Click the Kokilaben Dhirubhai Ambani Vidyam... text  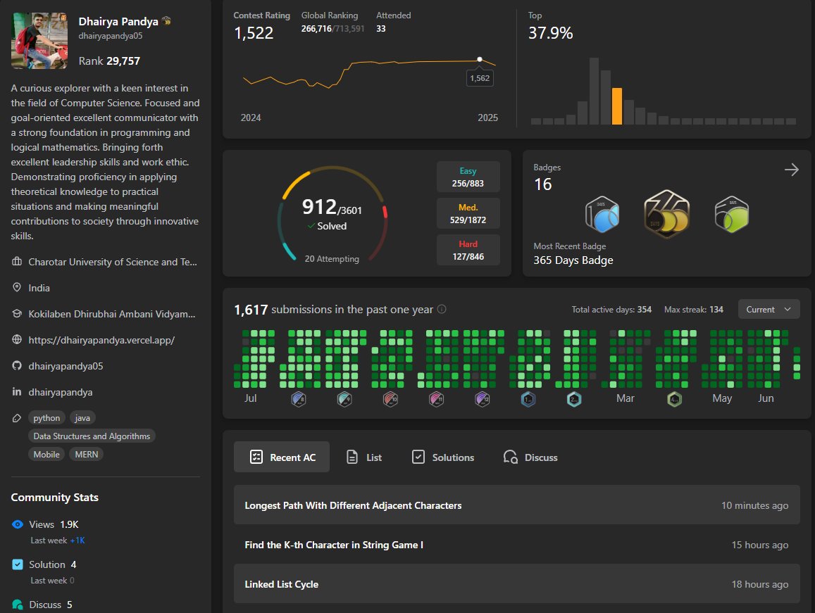[x=112, y=314]
